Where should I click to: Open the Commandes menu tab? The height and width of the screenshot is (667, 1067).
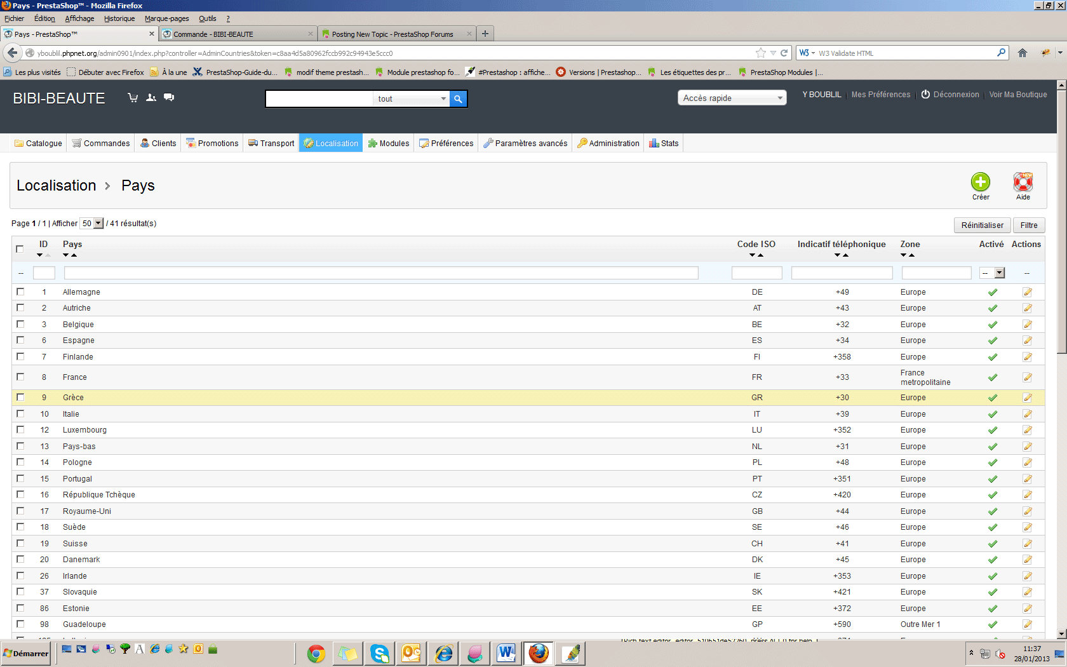[100, 143]
